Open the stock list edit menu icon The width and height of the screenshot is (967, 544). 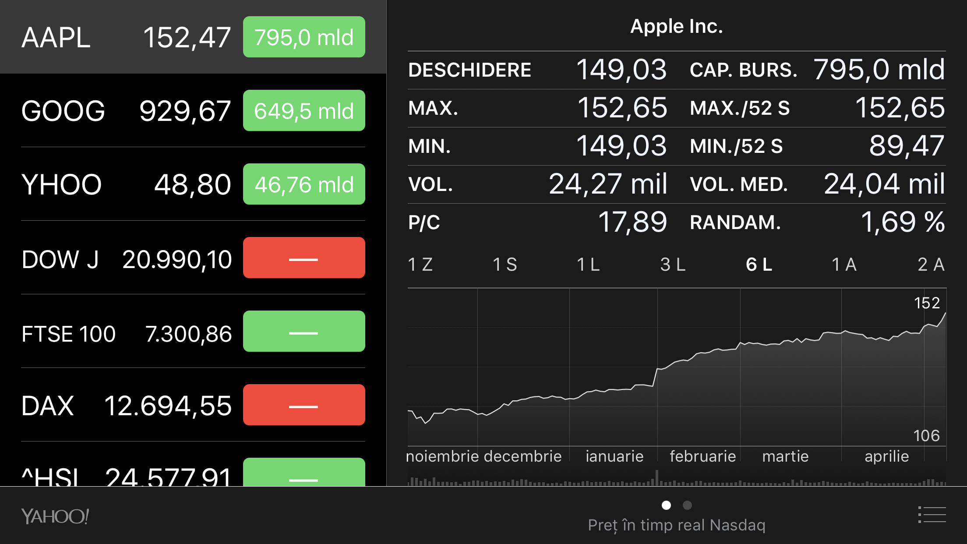pyautogui.click(x=932, y=515)
